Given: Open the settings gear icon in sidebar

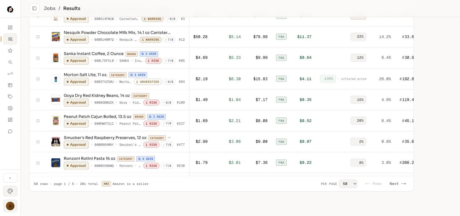Looking at the screenshot, I should tap(10, 108).
